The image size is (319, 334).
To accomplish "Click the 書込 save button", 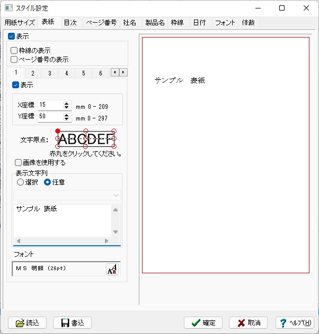I will [x=73, y=323].
